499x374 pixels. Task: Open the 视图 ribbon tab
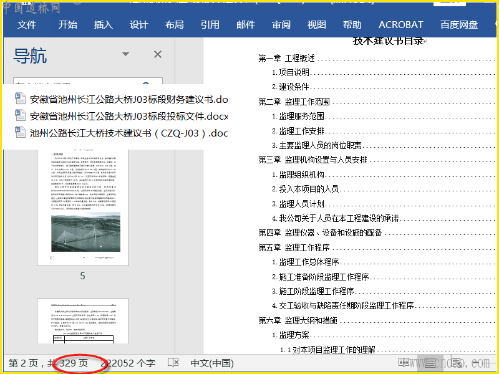[316, 24]
